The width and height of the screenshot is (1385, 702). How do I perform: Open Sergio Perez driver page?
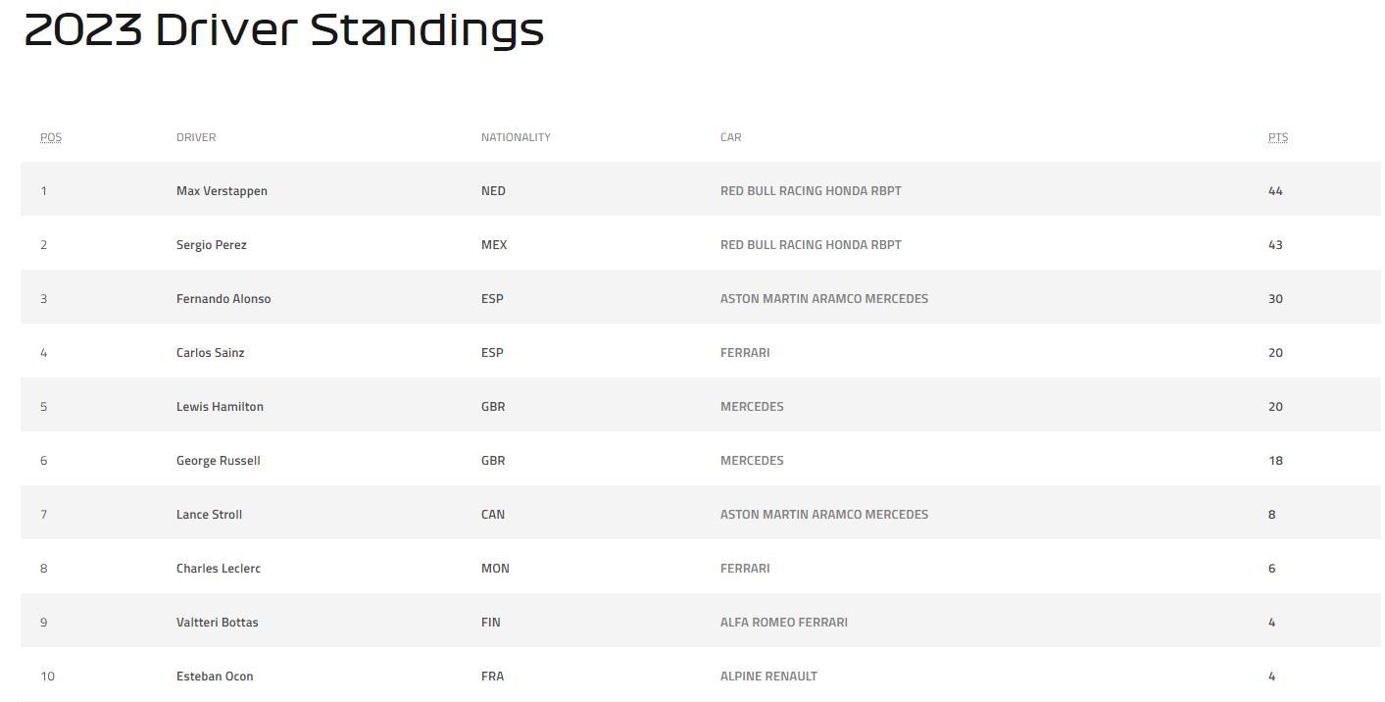pyautogui.click(x=212, y=245)
